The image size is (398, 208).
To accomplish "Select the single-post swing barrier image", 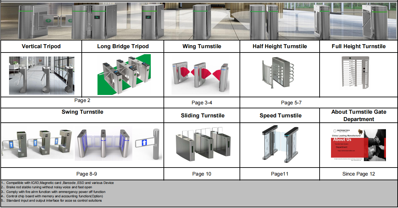I will pos(148,144).
